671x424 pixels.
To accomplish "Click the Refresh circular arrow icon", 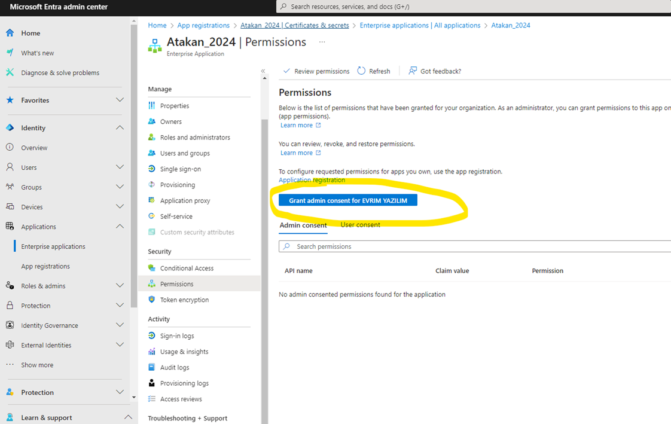I will point(362,71).
